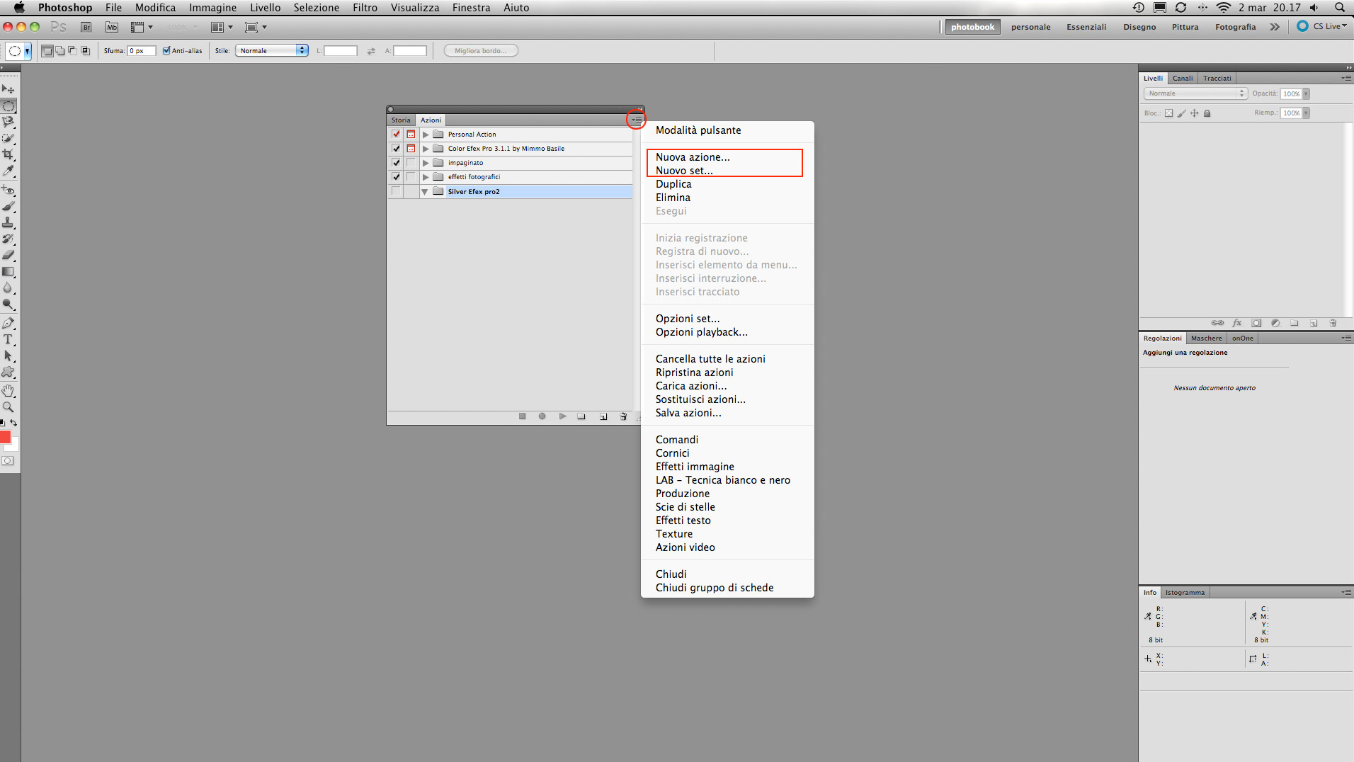This screenshot has height=762, width=1354.
Task: Click the Sfuma feather input field
Action: click(x=141, y=50)
